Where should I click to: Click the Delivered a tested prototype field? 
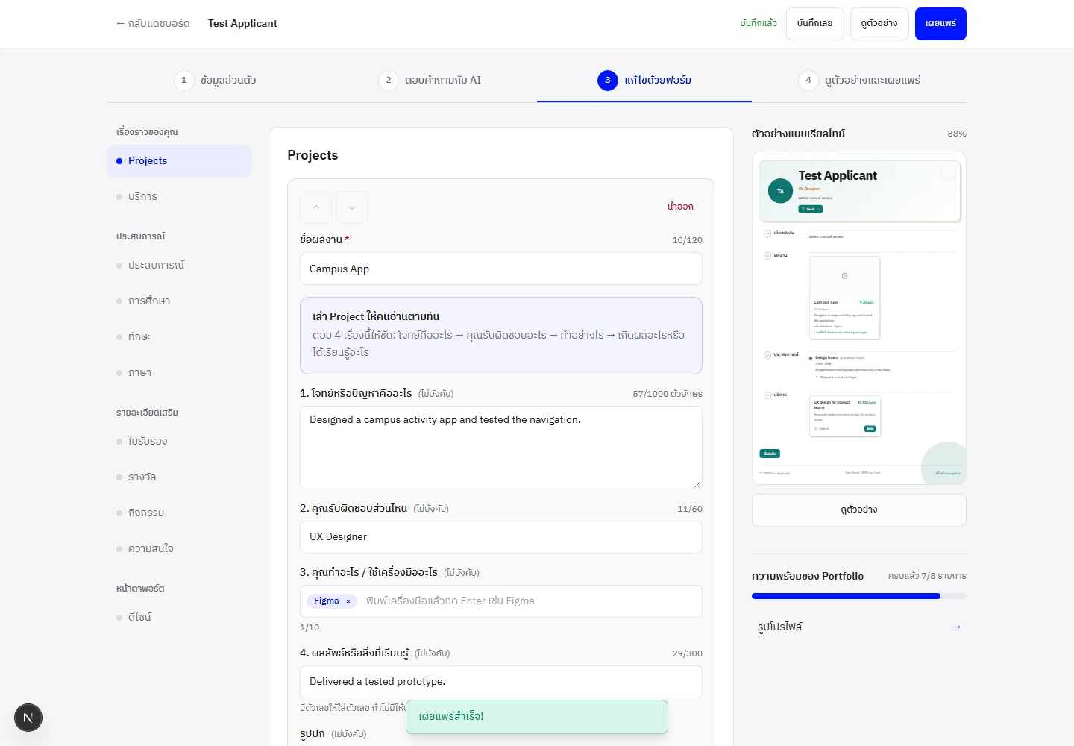pos(501,682)
